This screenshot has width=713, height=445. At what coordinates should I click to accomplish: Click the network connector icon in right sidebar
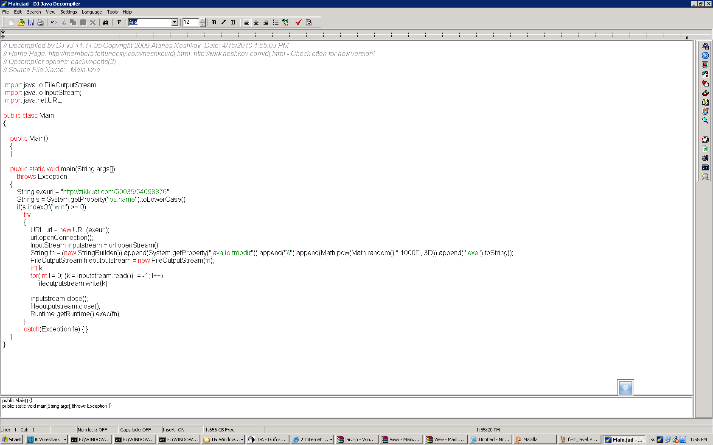click(705, 158)
